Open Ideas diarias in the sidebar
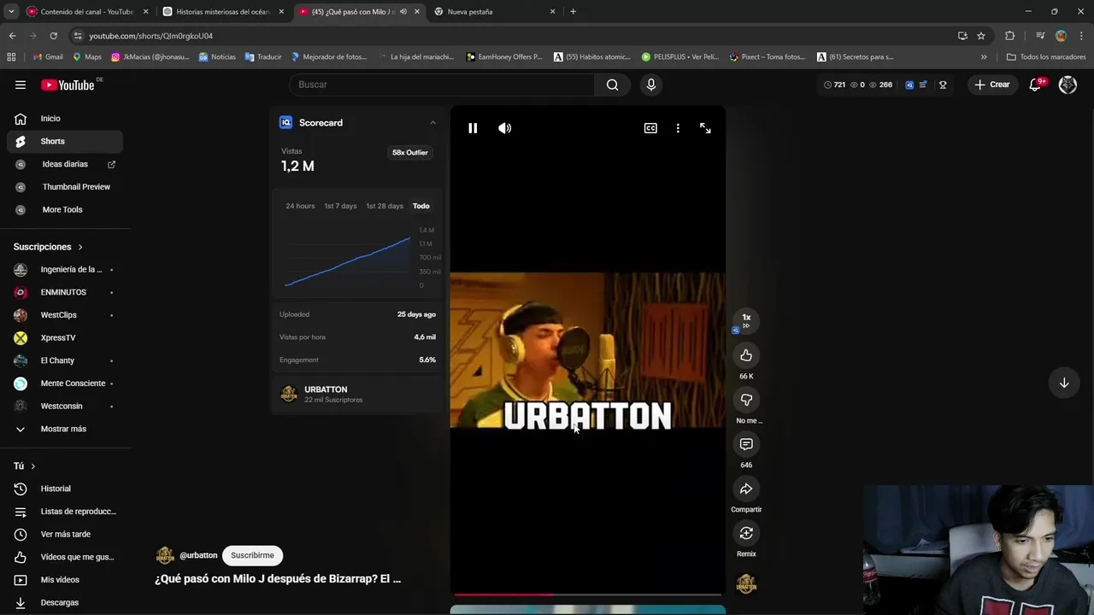The image size is (1094, 615). click(65, 164)
